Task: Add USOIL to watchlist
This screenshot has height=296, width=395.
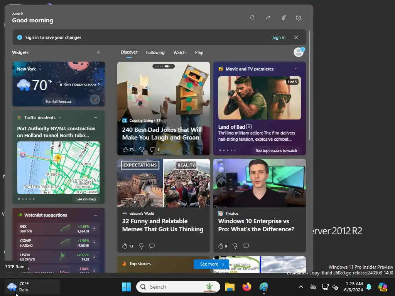Action: pyautogui.click(x=94, y=257)
